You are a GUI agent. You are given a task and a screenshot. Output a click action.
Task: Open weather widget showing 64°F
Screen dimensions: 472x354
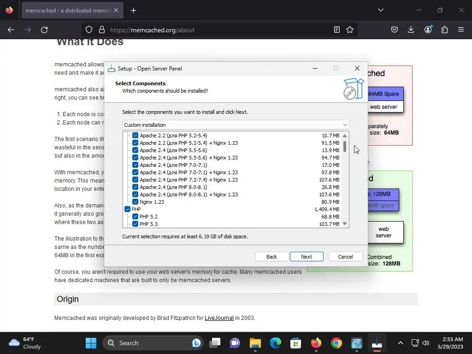(x=25, y=343)
